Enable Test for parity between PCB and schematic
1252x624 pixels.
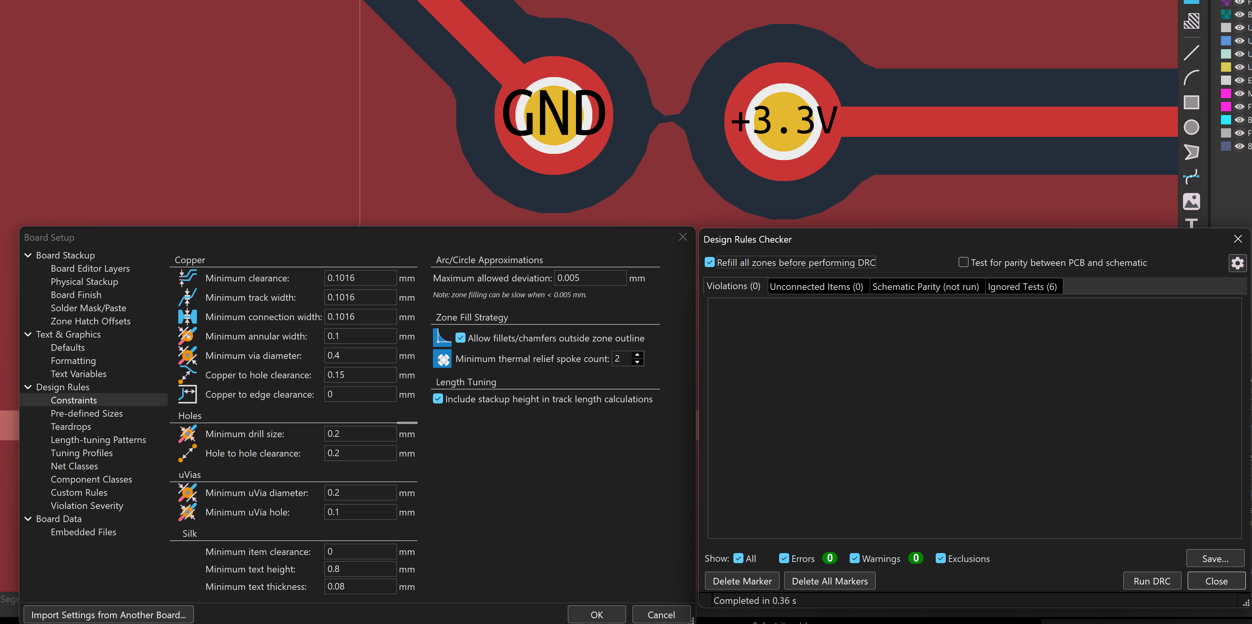coord(963,262)
